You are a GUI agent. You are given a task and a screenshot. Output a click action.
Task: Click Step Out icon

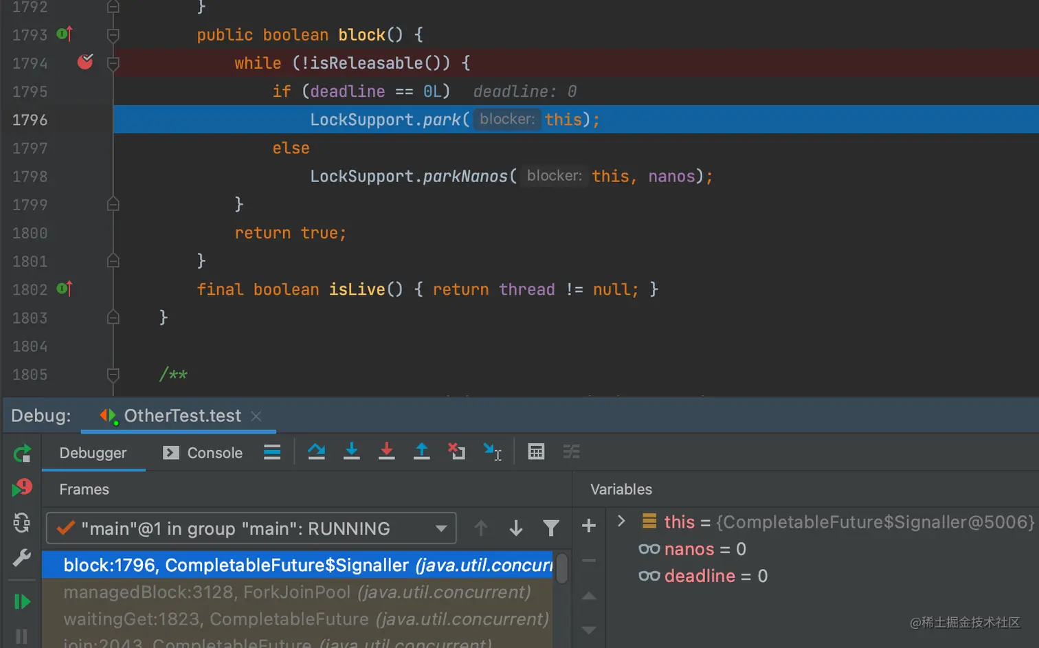[422, 451]
